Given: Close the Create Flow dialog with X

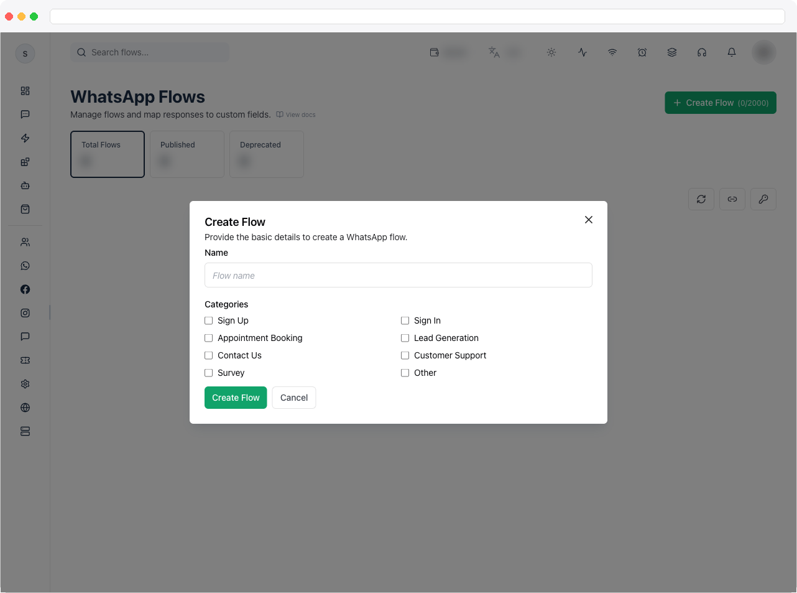Looking at the screenshot, I should click(x=589, y=220).
